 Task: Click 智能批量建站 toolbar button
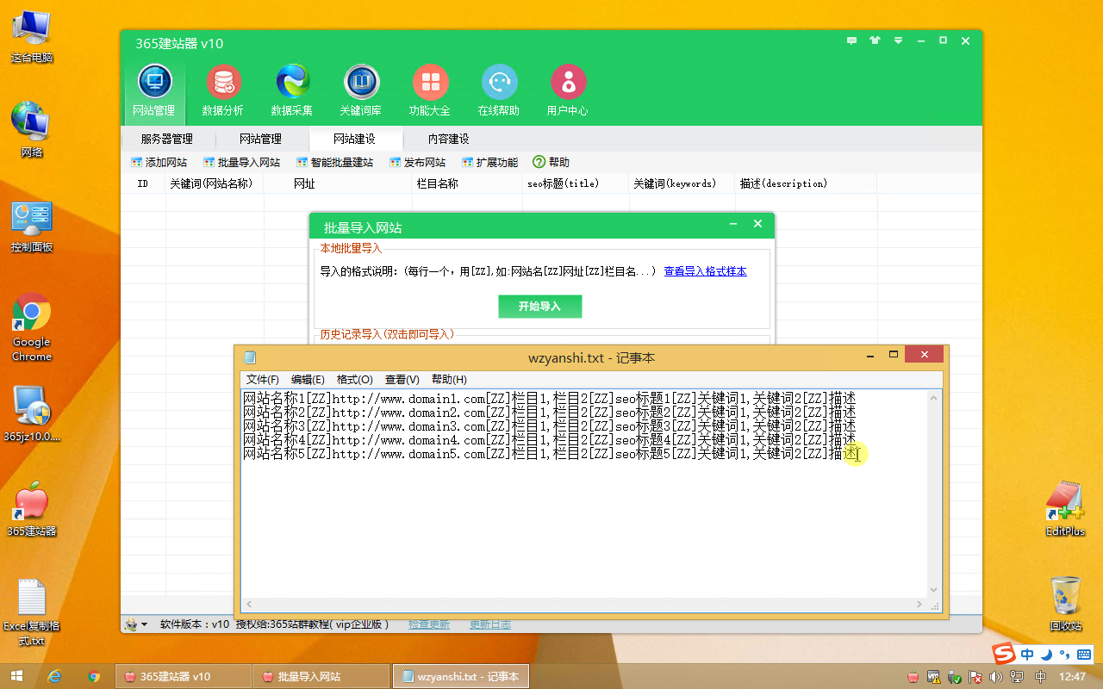coord(335,162)
